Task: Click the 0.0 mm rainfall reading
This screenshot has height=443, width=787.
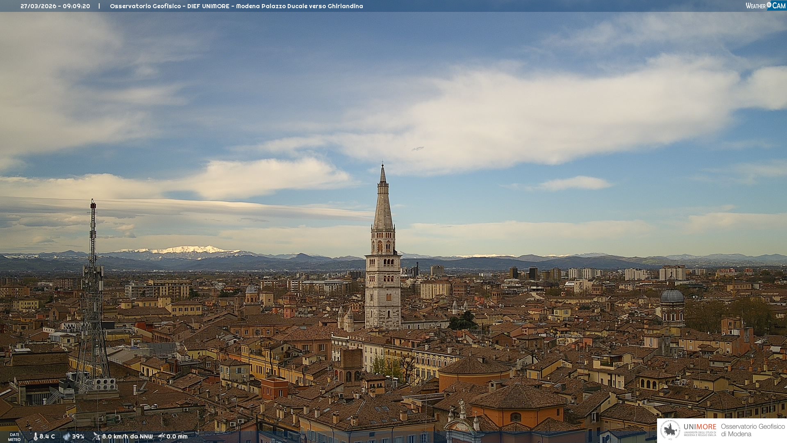Action: 177,436
